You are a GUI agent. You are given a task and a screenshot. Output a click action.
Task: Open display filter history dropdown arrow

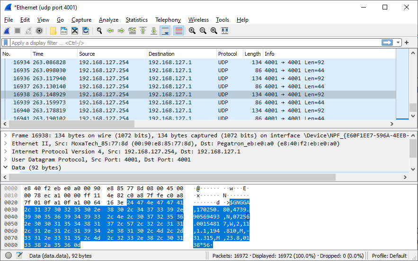click(x=398, y=42)
